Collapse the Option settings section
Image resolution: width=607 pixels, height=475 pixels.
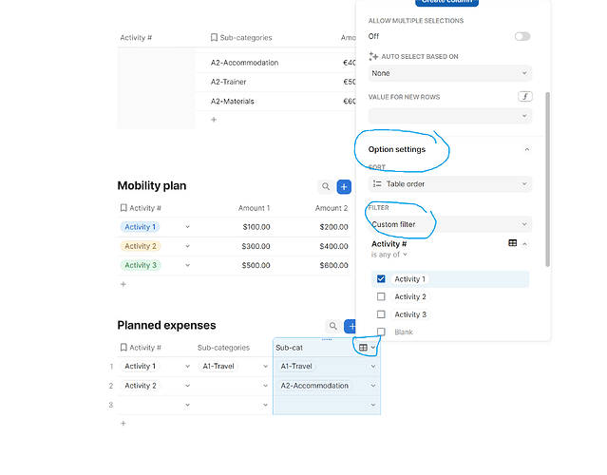coord(526,149)
